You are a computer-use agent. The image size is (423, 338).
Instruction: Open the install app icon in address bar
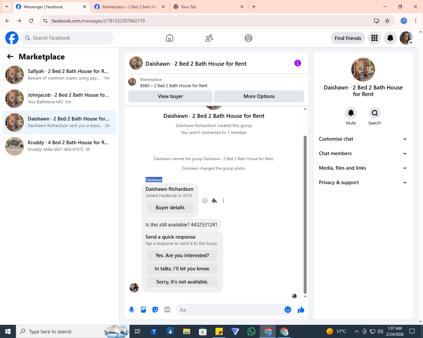(377, 21)
